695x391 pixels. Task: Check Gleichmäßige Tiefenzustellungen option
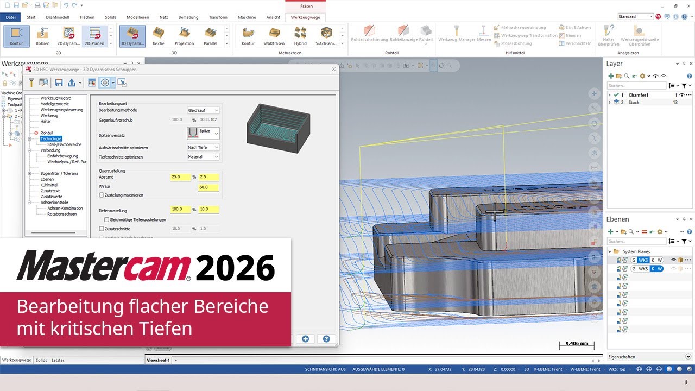click(106, 219)
